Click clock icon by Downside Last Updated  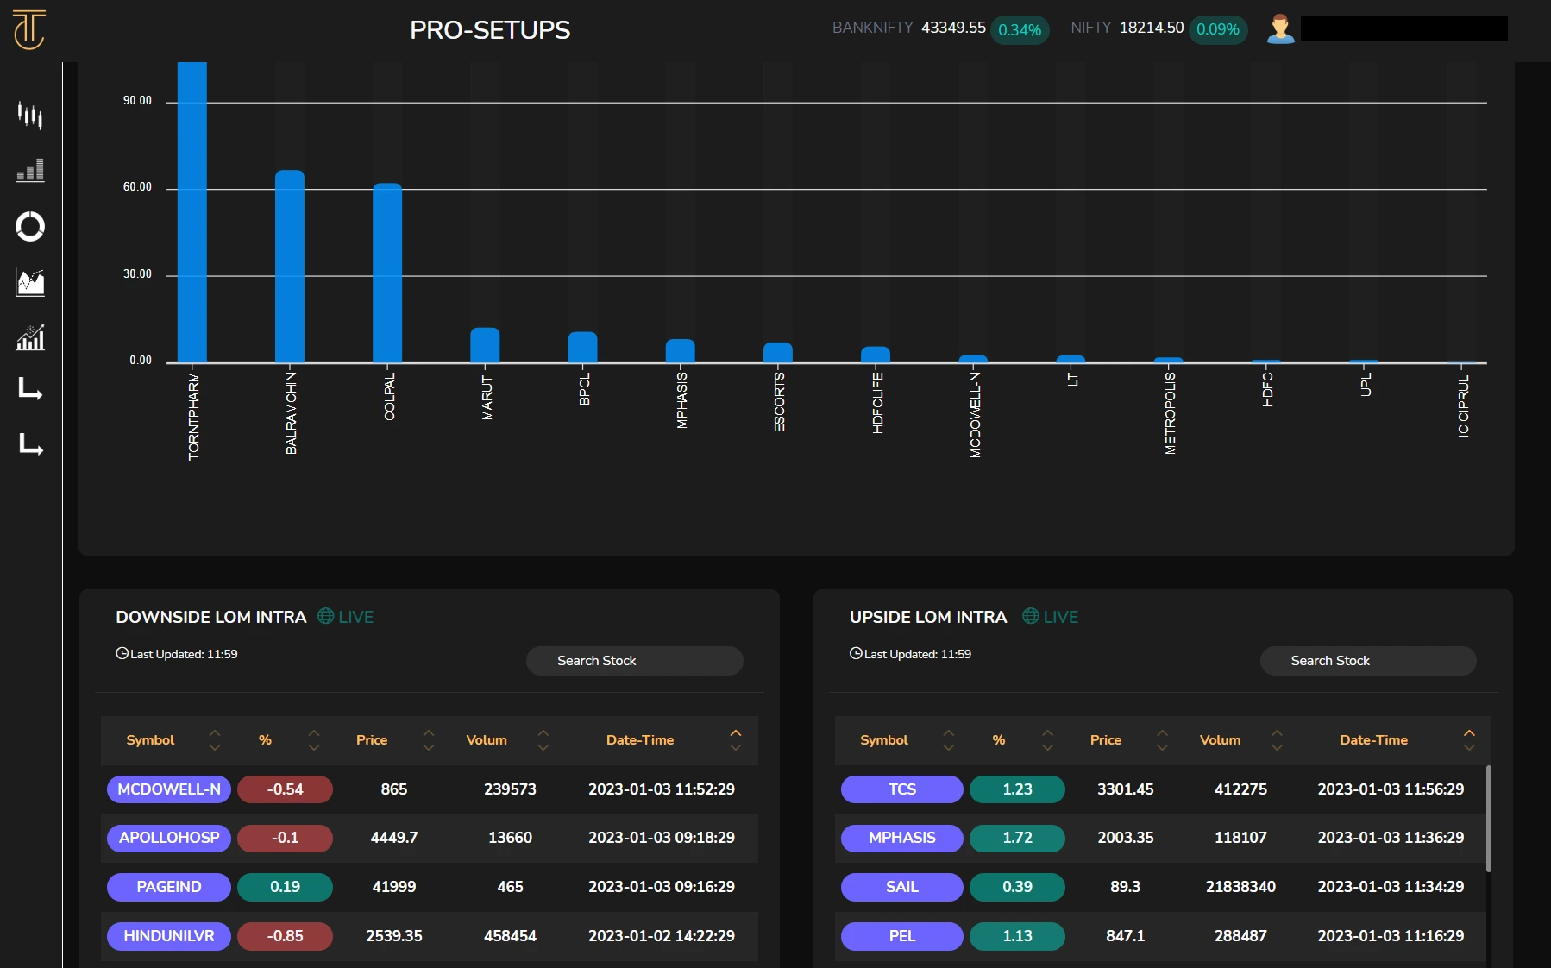click(122, 653)
